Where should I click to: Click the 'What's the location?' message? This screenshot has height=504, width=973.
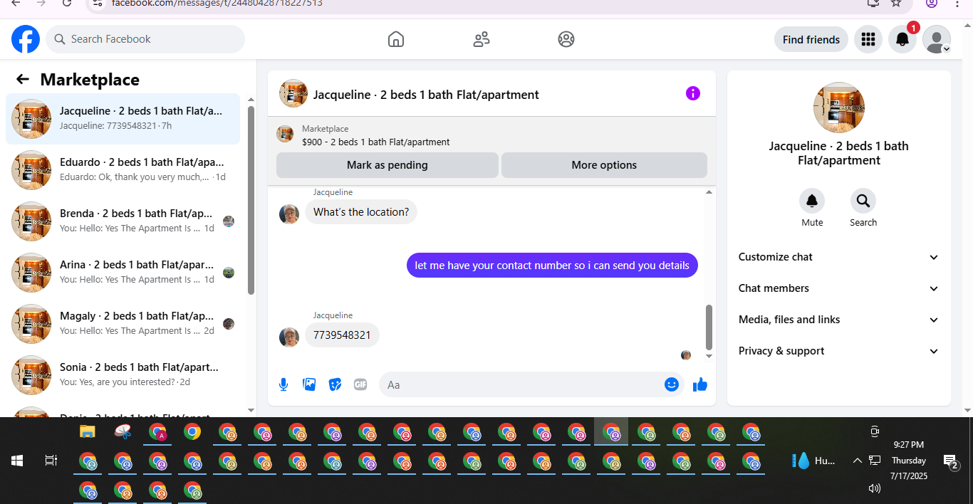click(x=361, y=212)
